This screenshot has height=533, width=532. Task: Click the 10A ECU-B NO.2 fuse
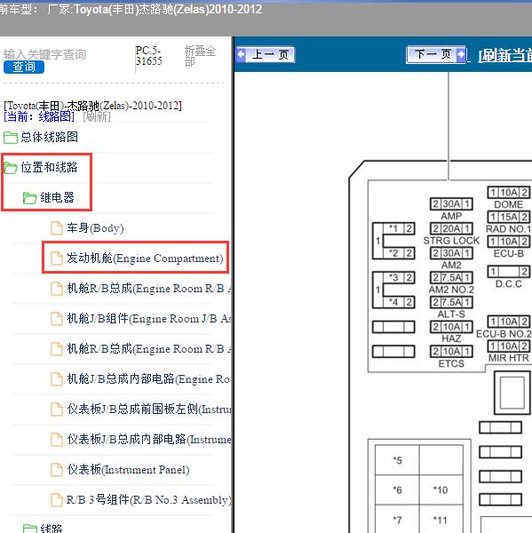pyautogui.click(x=509, y=322)
